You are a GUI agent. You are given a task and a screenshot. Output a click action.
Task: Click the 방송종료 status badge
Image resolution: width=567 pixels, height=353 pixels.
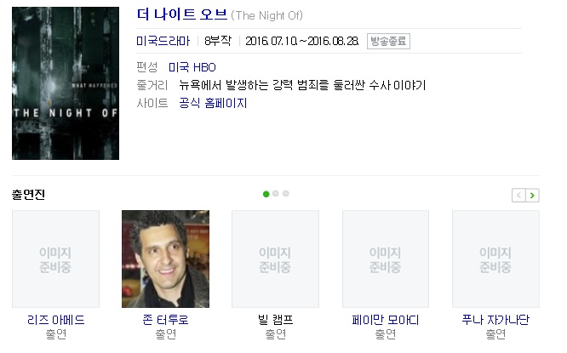388,41
